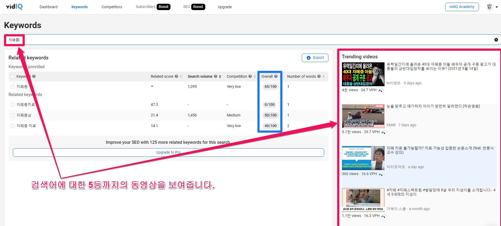Click the 40/100 overall score badge

(270, 126)
